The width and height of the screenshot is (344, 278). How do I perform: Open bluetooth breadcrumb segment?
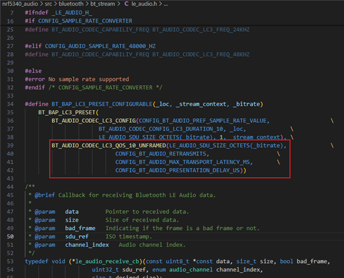(71, 3)
